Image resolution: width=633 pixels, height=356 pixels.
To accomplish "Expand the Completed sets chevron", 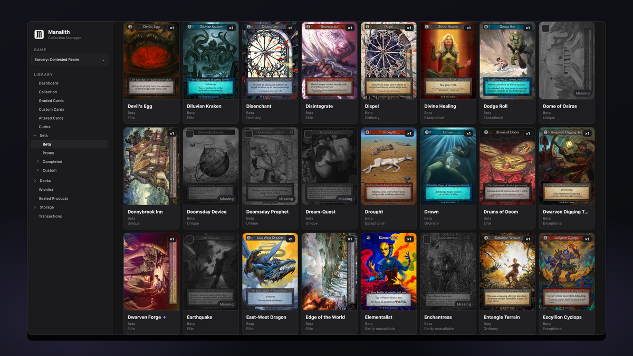I will pyautogui.click(x=38, y=161).
